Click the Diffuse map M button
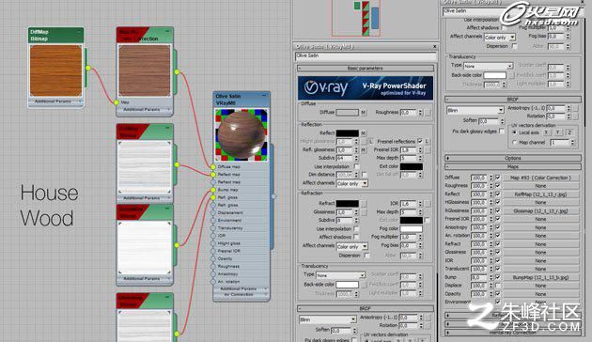 364,113
